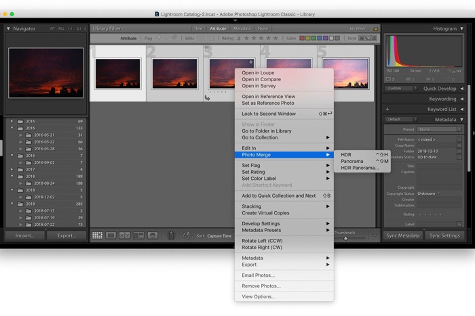
Task: Click the plus icon beside Keyword List
Action: pos(387,109)
